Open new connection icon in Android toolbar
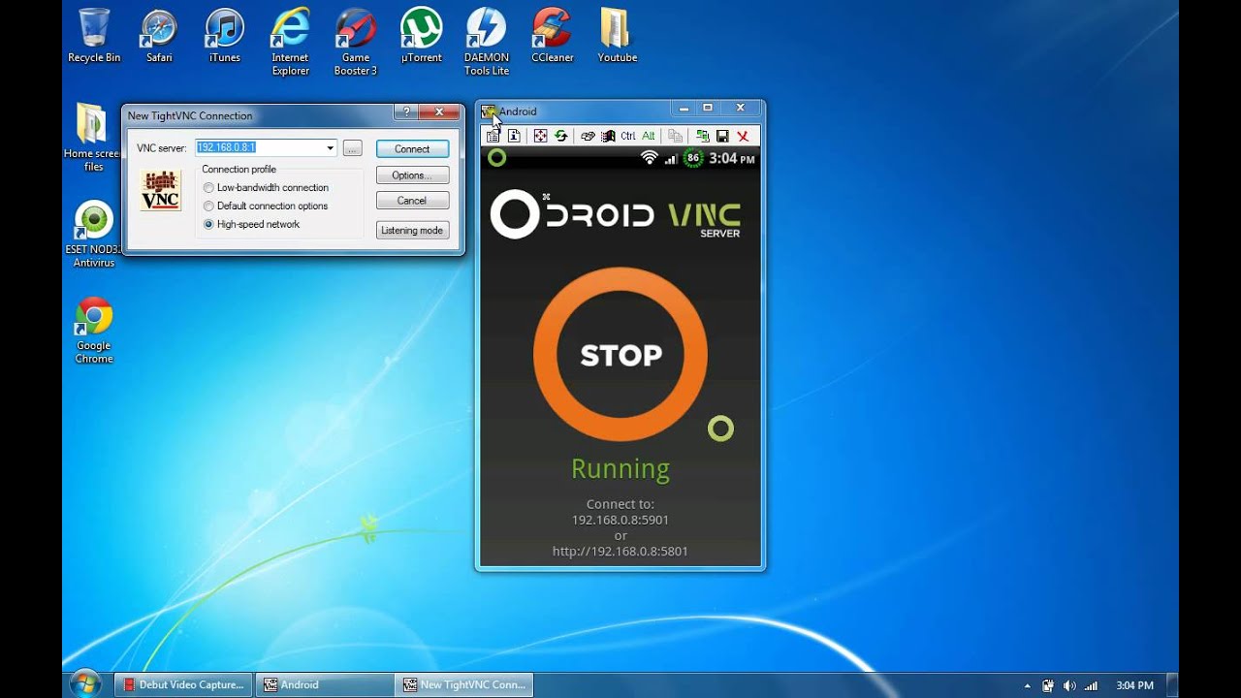 tap(703, 136)
